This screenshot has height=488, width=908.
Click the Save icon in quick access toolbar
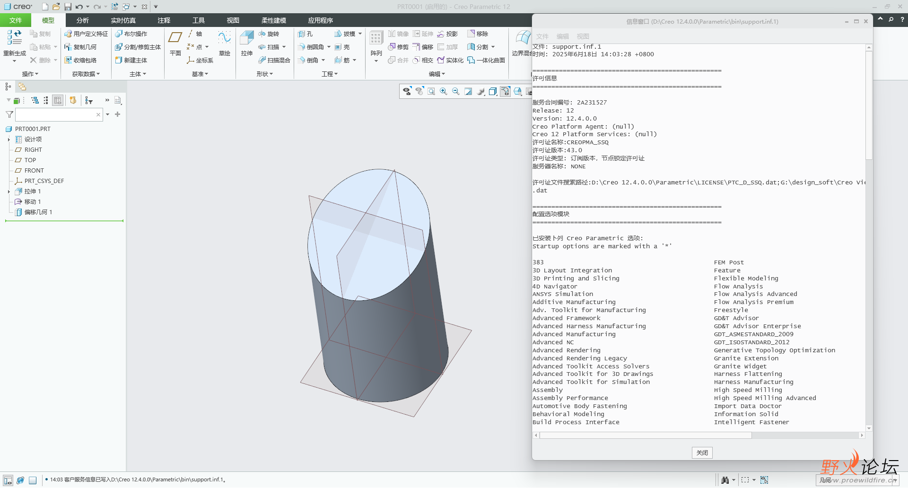68,7
